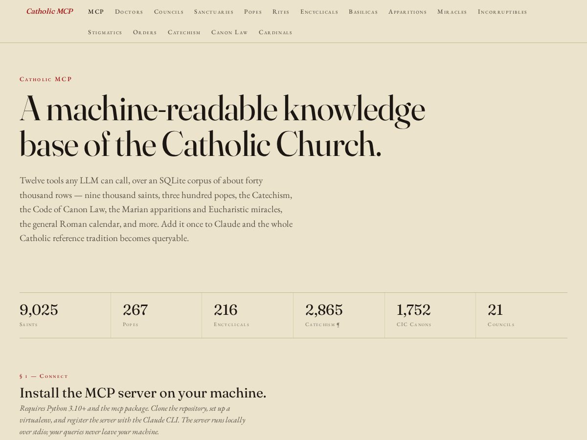Click the Twelve tools intro paragraph

[x=156, y=209]
